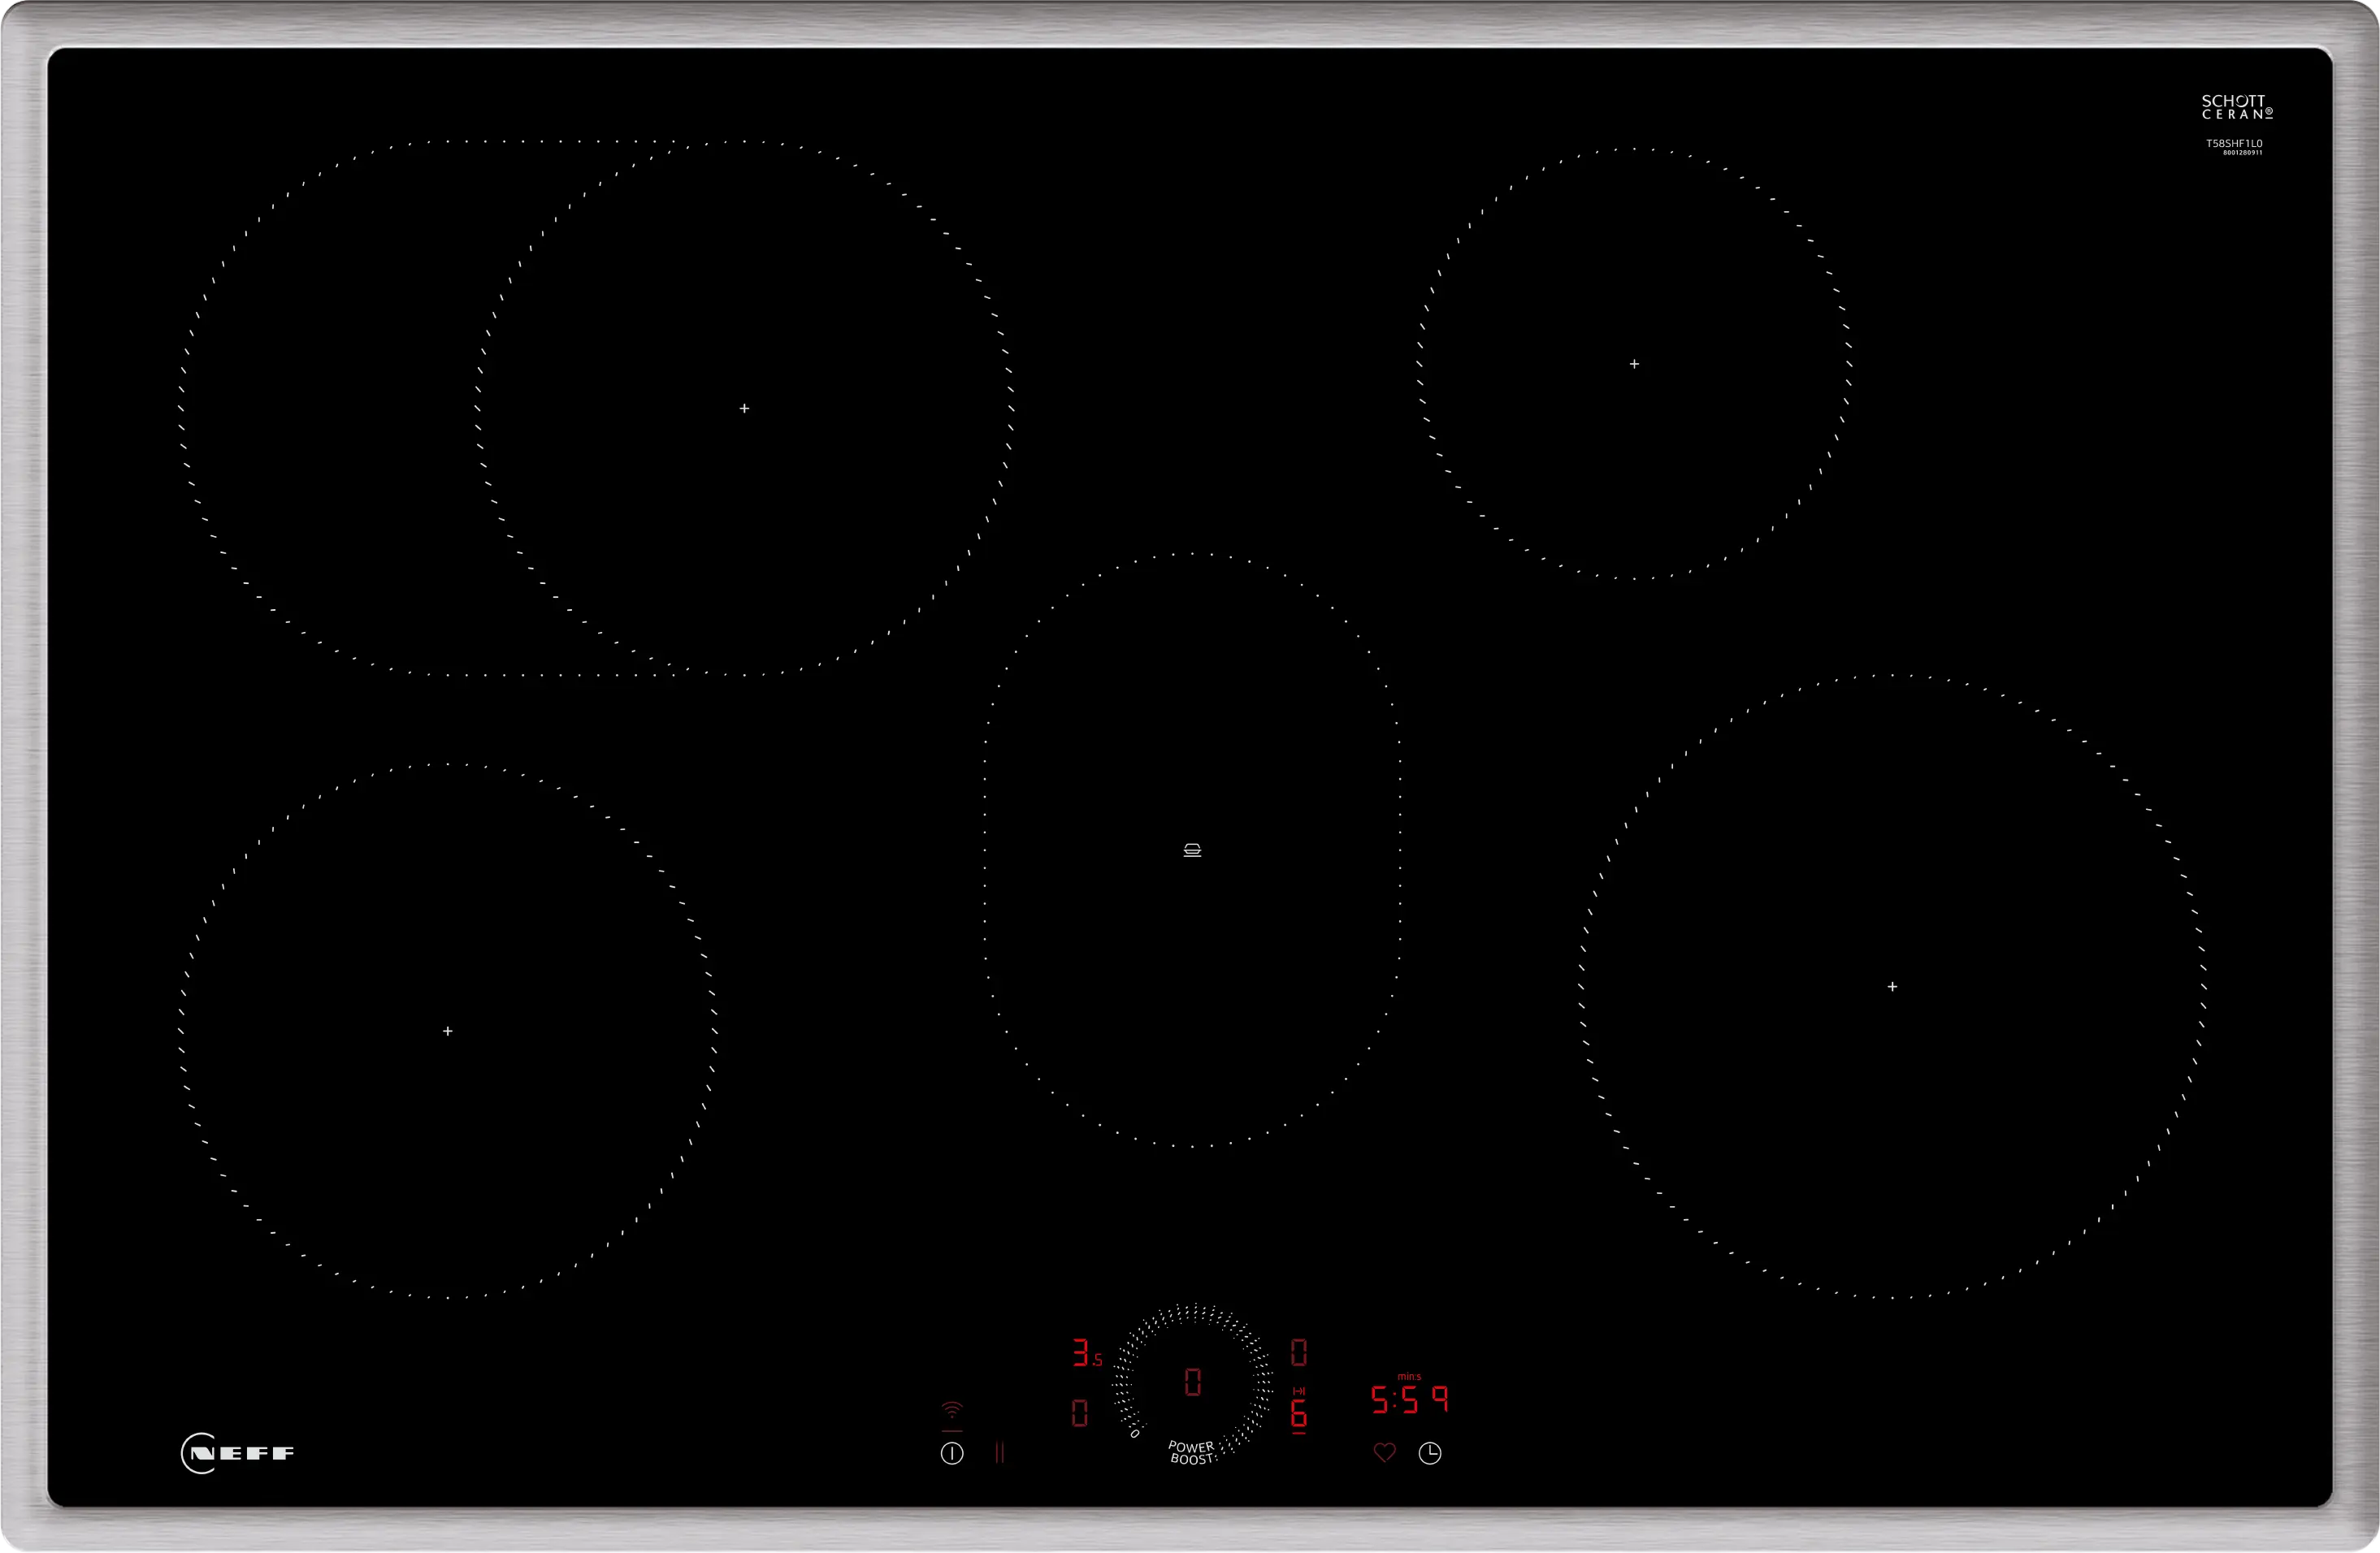
Task: Tap the 0 mark on the dial
Action: click(1135, 1433)
